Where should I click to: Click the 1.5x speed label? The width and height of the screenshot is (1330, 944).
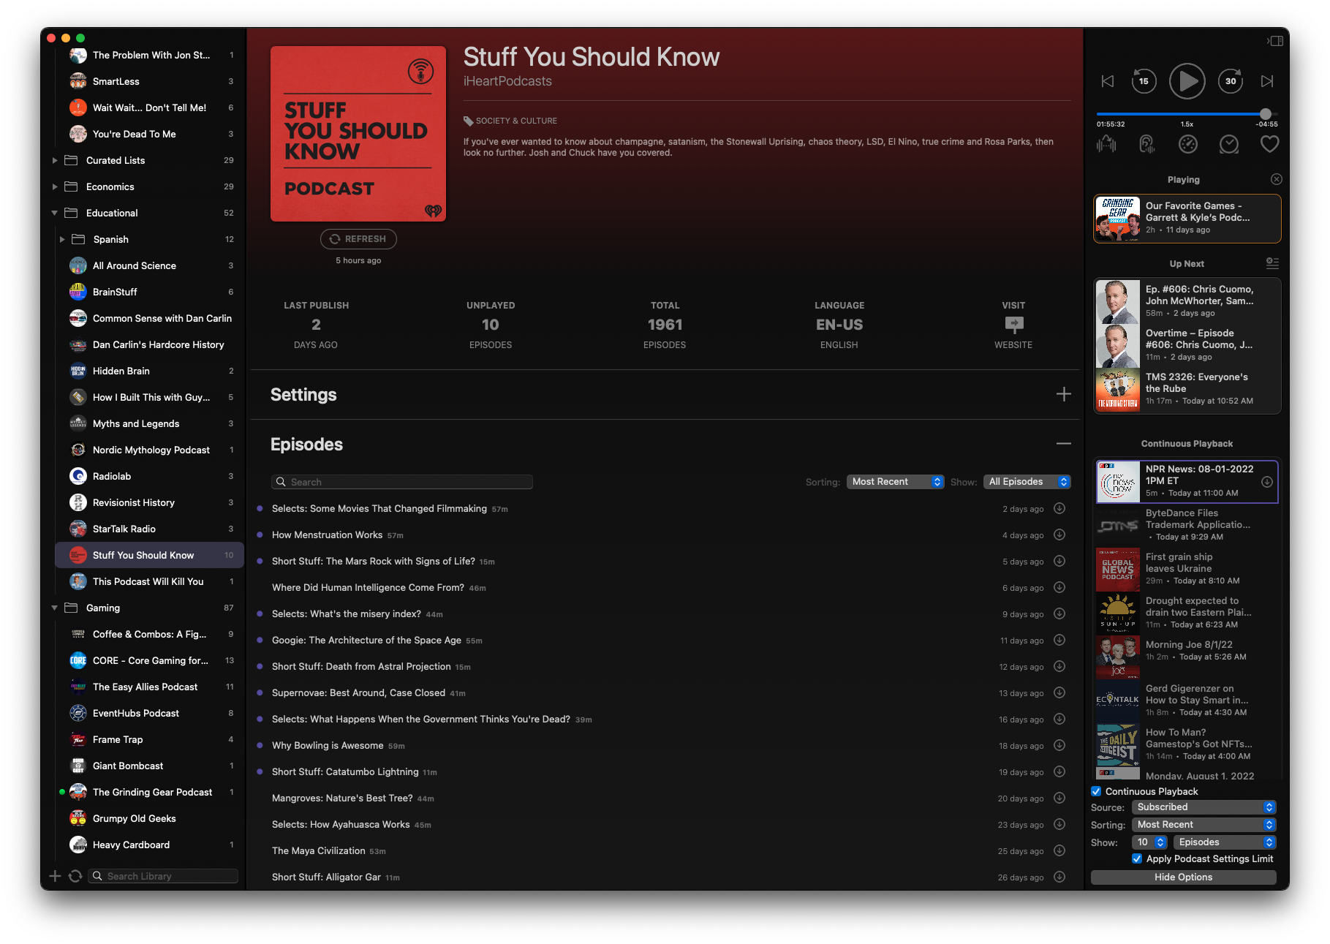point(1187,124)
